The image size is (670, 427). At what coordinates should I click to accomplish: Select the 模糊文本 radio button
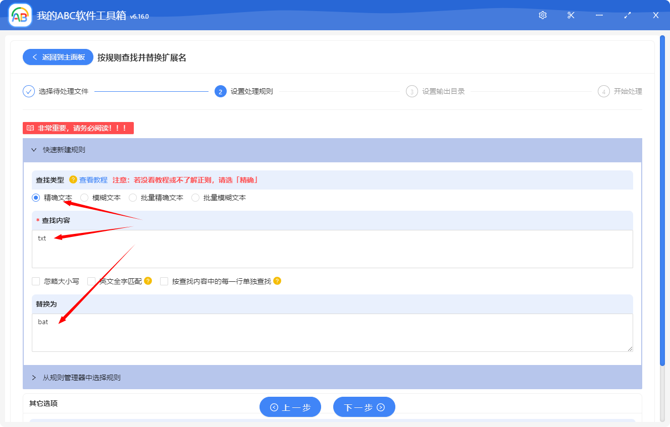83,197
